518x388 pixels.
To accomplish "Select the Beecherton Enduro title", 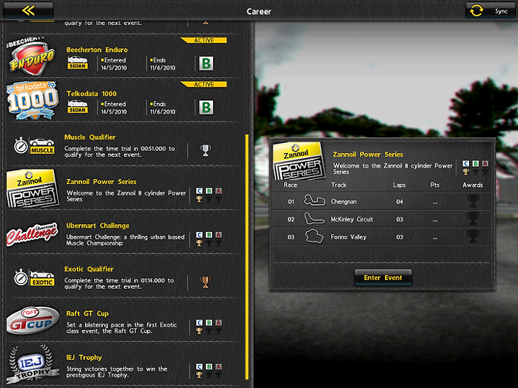I will [x=97, y=50].
